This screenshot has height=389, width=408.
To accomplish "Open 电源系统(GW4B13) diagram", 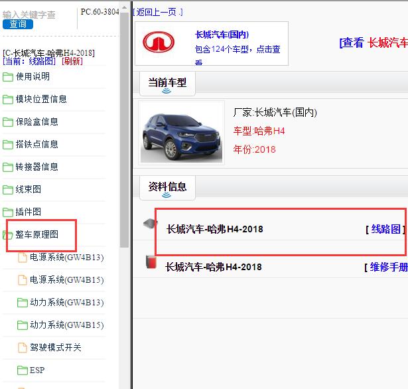I will point(67,258).
